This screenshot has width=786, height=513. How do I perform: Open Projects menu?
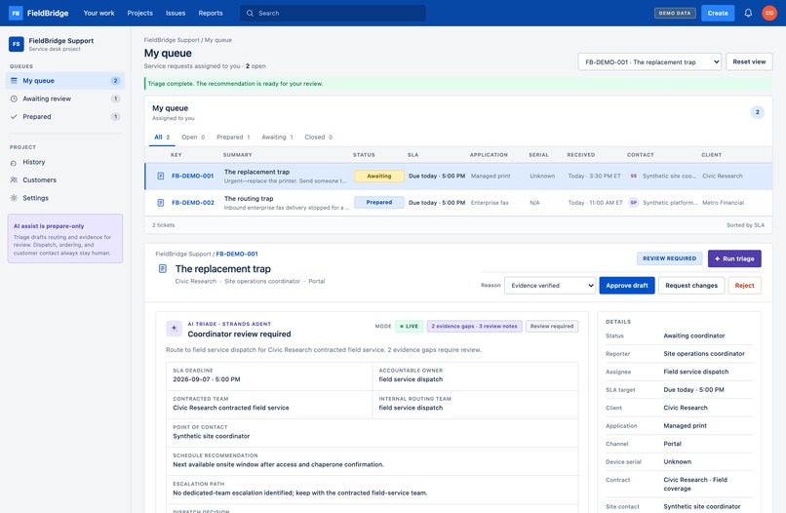coord(139,13)
